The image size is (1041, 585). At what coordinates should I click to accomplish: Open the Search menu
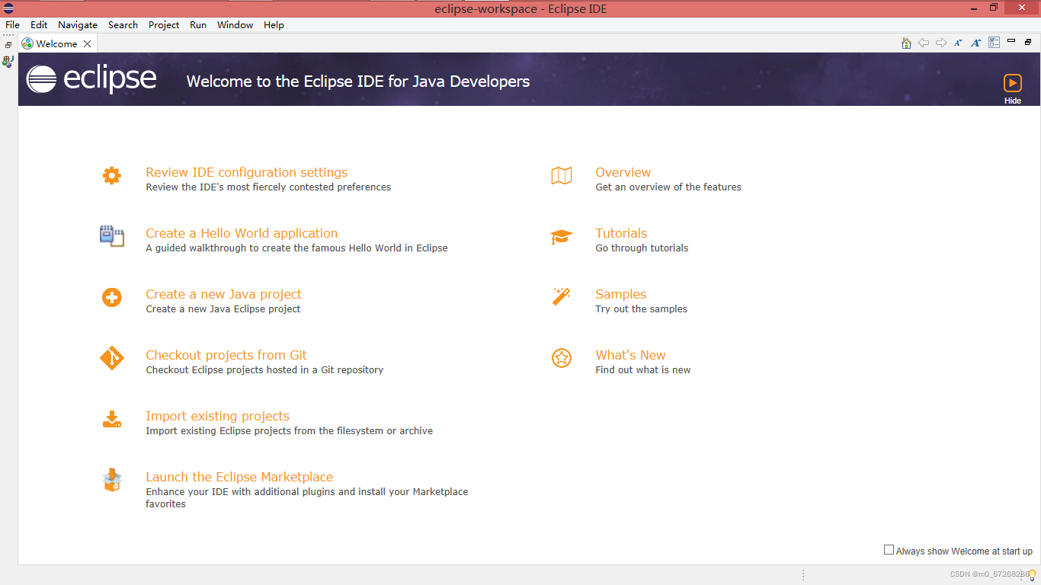[x=123, y=25]
